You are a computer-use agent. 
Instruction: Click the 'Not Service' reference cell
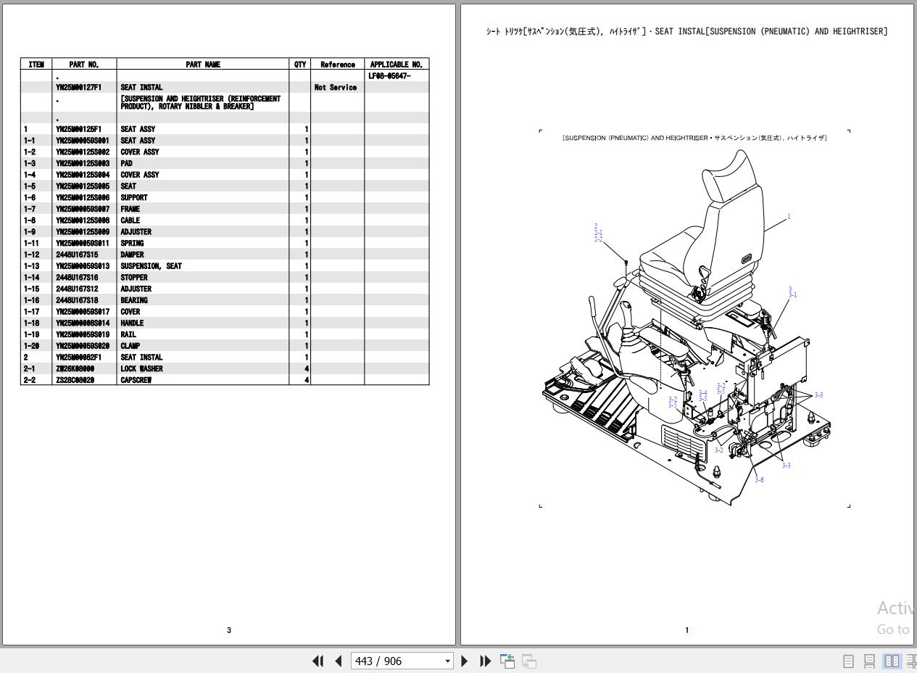(336, 87)
